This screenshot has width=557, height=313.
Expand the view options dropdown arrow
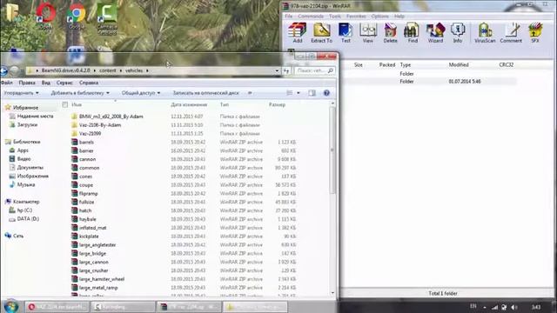pyautogui.click(x=299, y=93)
